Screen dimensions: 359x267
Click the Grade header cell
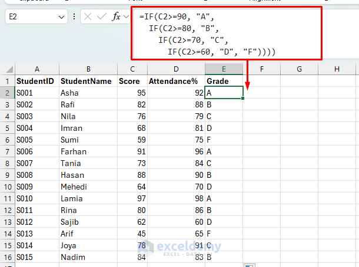224,81
